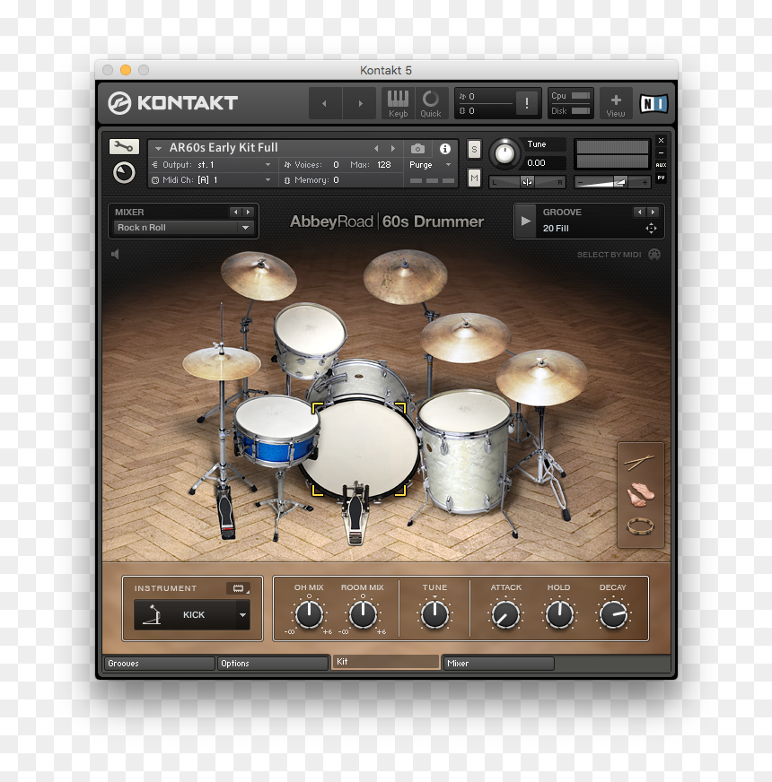Click the instrument volume slider
The height and width of the screenshot is (782, 772).
(612, 182)
